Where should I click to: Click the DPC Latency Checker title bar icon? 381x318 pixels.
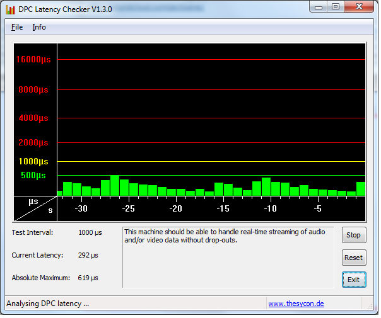tap(11, 9)
